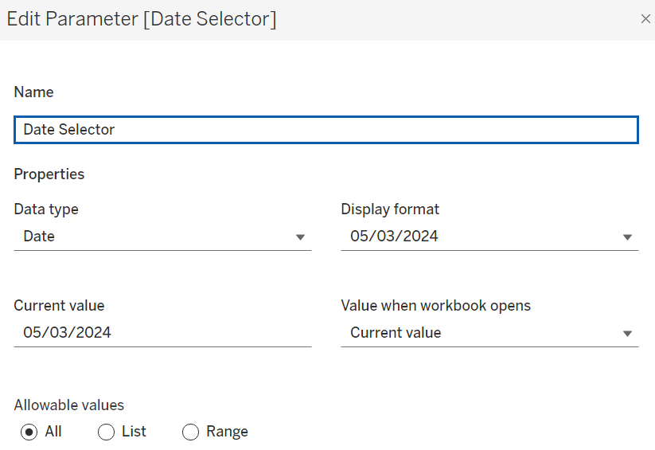The width and height of the screenshot is (655, 450).
Task: Click the Allowable values label
Action: pos(69,405)
